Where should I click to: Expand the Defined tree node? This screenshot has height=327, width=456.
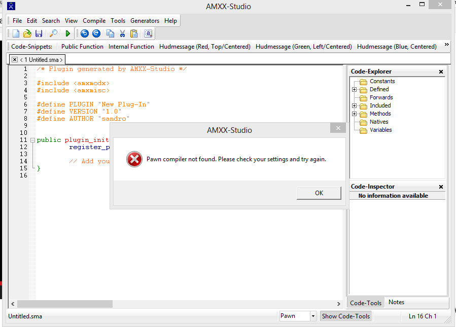pos(354,90)
